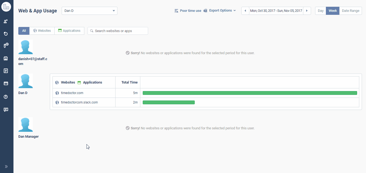Open the Dan D user selector dropdown
The height and width of the screenshot is (173, 366).
89,11
